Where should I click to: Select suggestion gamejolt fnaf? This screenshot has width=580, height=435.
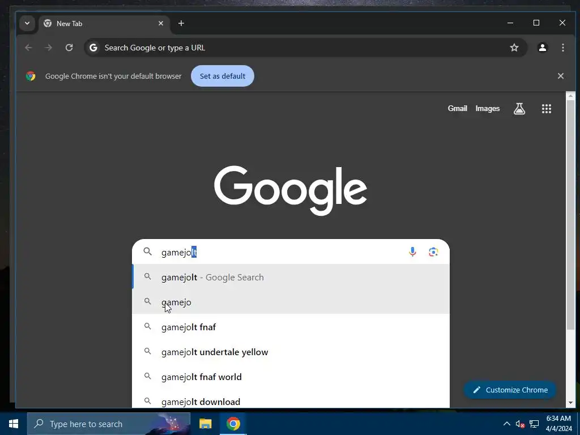(x=291, y=327)
